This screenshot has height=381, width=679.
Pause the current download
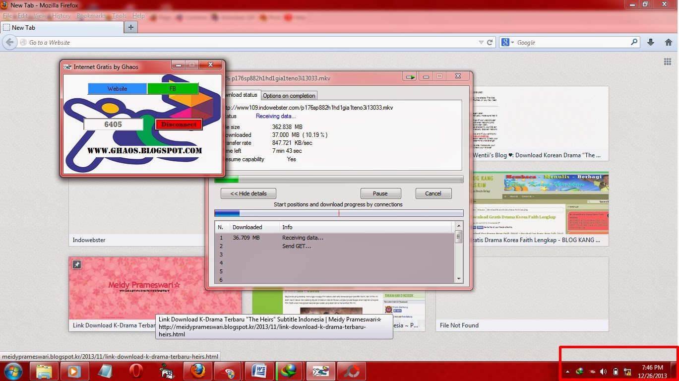point(380,193)
